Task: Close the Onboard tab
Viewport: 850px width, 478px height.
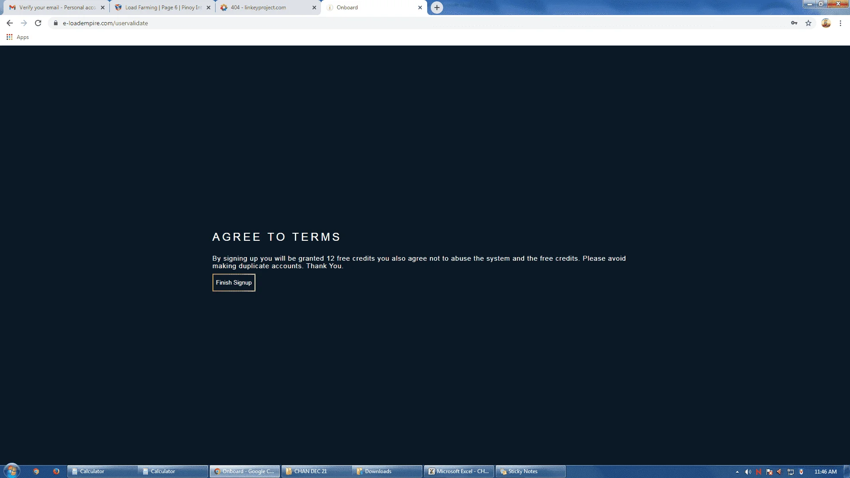Action: [420, 8]
